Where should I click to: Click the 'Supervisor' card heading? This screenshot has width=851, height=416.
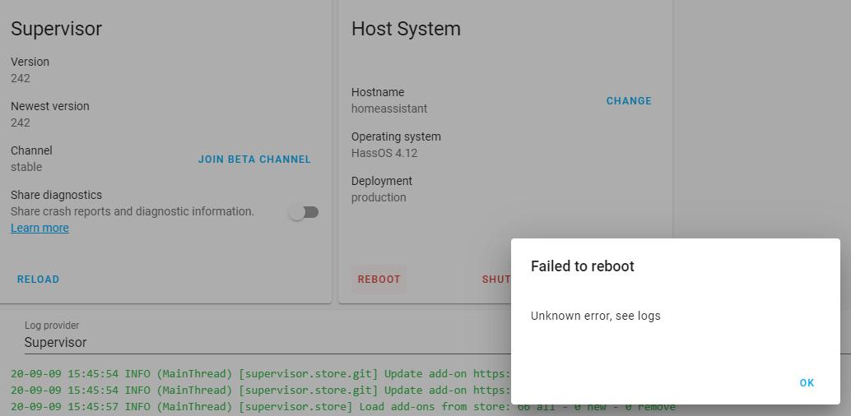point(57,29)
